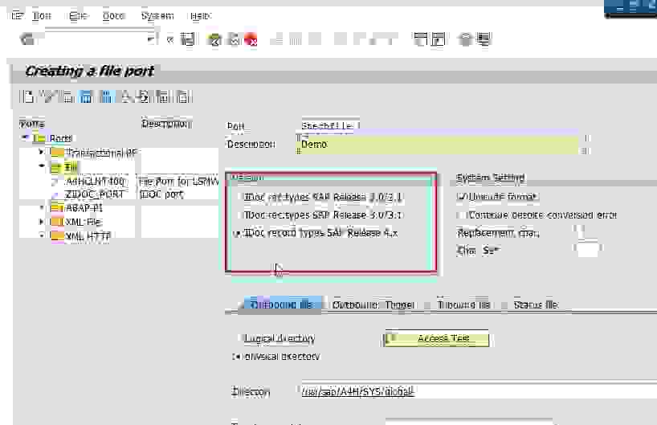Open the Edit menu
The image size is (657, 425).
[x=78, y=16]
